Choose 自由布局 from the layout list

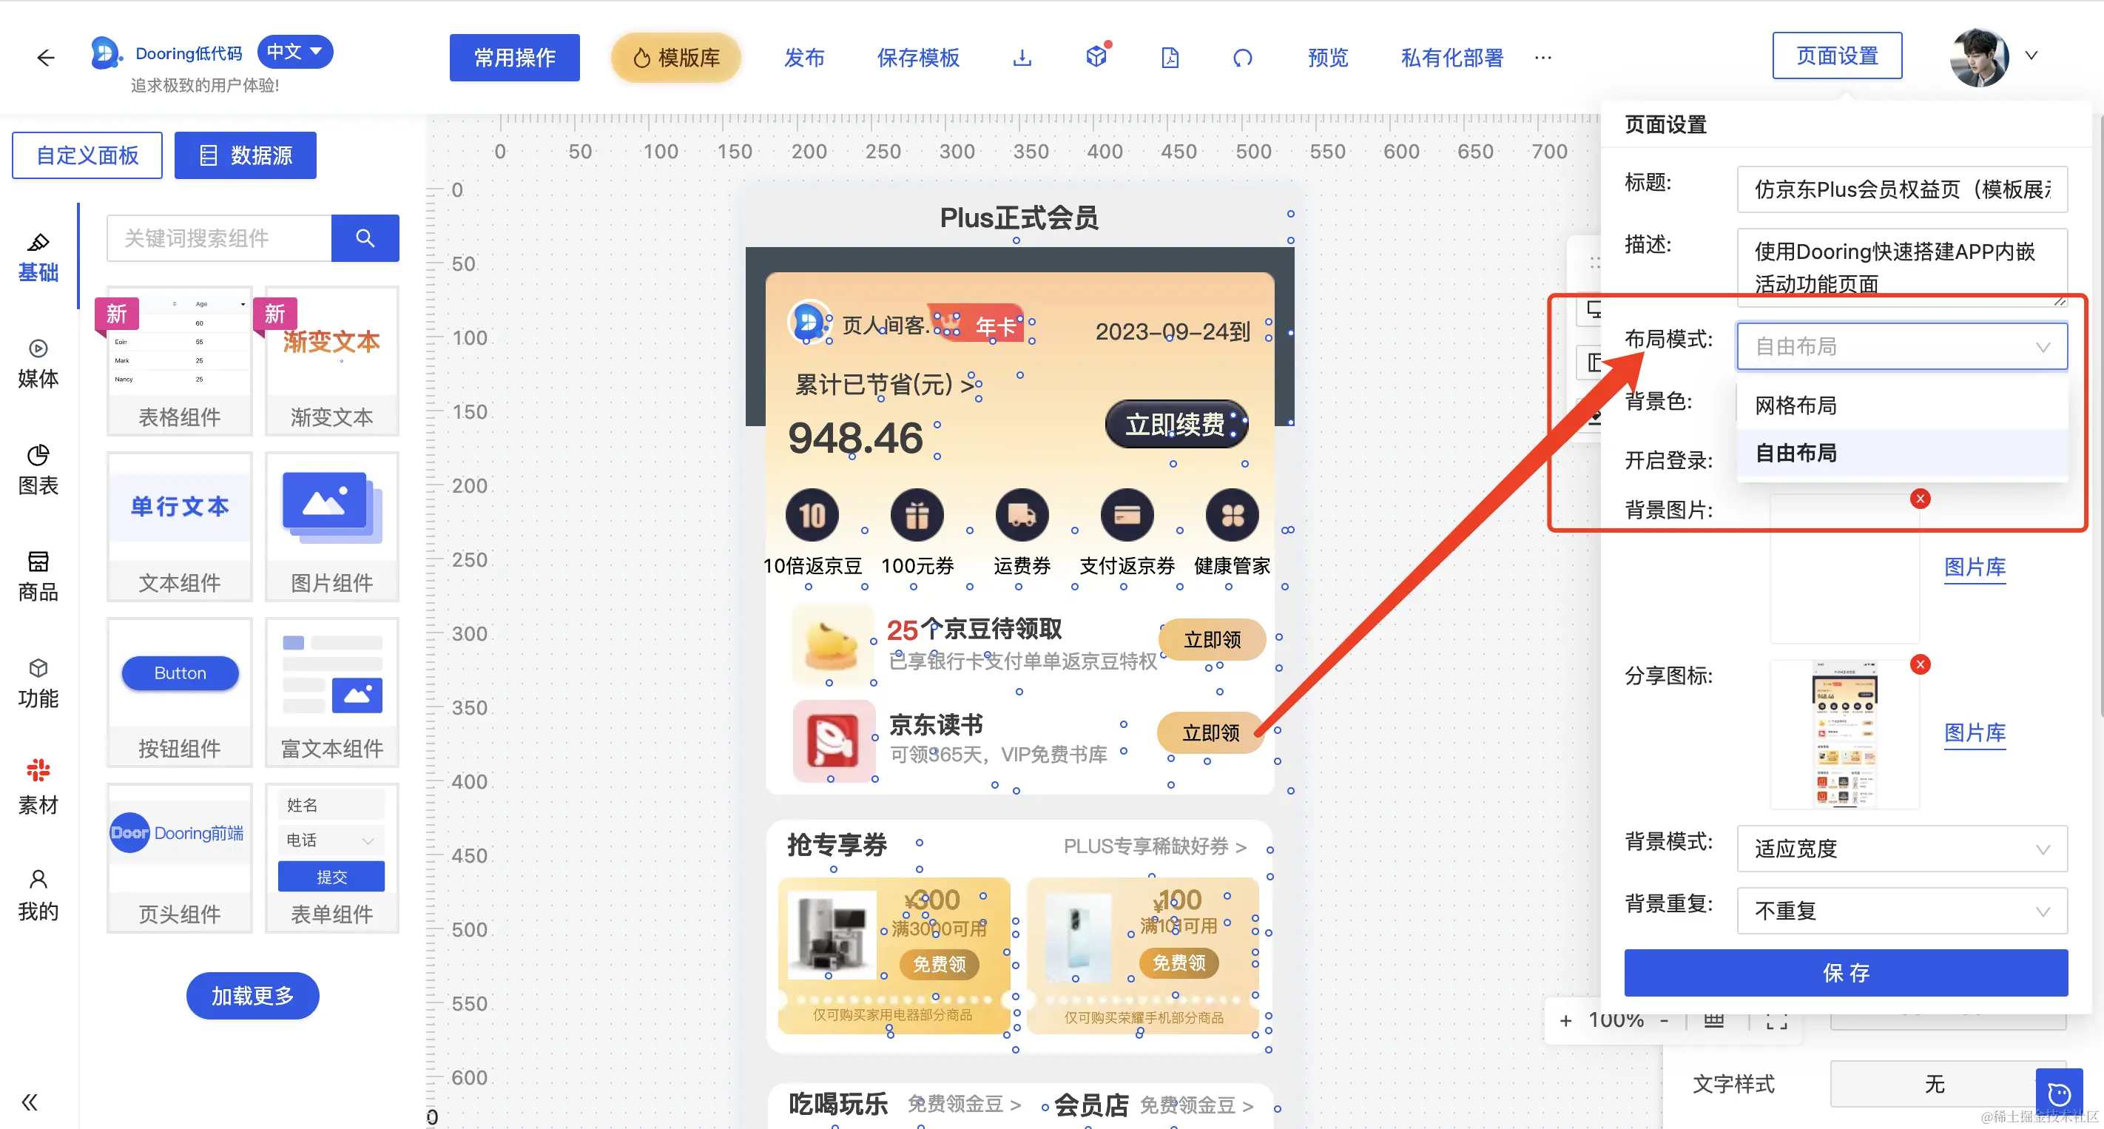point(1901,453)
